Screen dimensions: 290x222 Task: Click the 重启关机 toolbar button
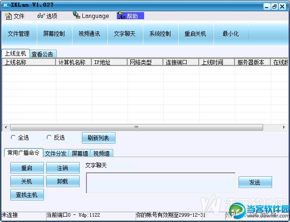195,34
